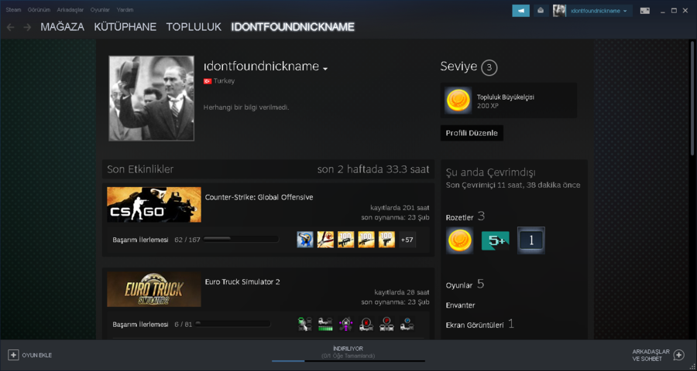Click the years of service 1 badge
Screen dimensions: 697x371
(x=530, y=240)
